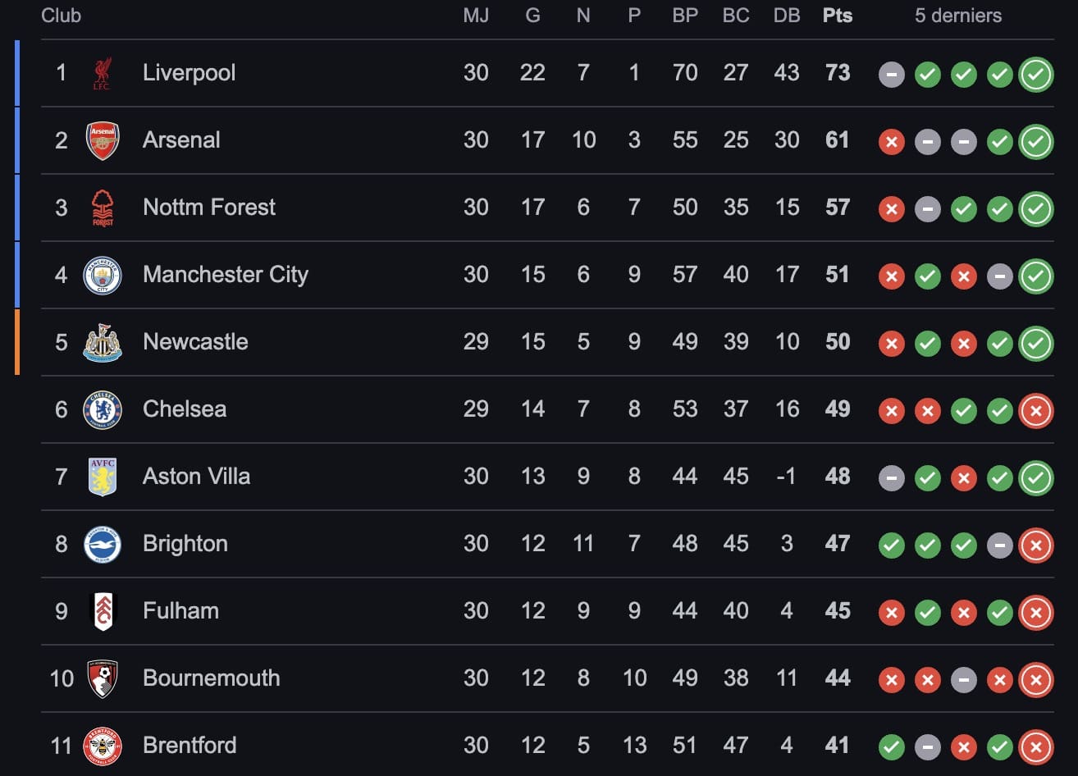Viewport: 1078px width, 776px height.
Task: Click the Liverpool club crest
Action: [x=103, y=73]
